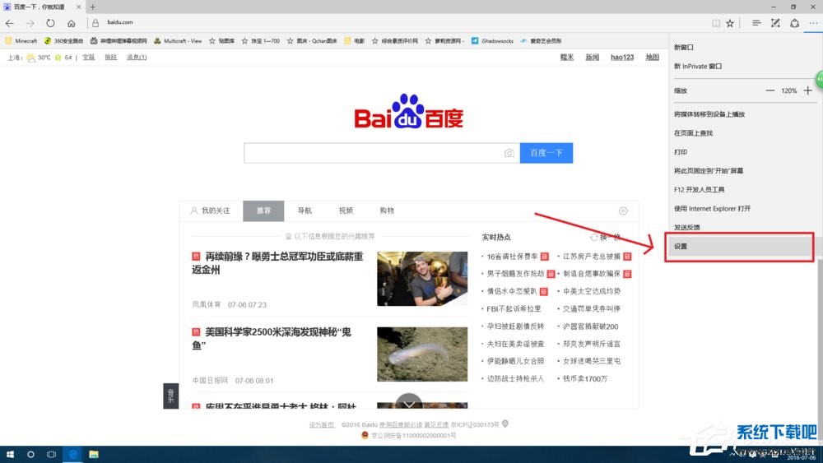Open new tab plus button

pyautogui.click(x=92, y=7)
